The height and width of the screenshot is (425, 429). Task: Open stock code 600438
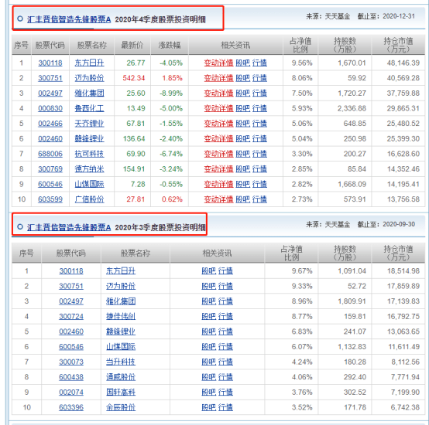71,377
